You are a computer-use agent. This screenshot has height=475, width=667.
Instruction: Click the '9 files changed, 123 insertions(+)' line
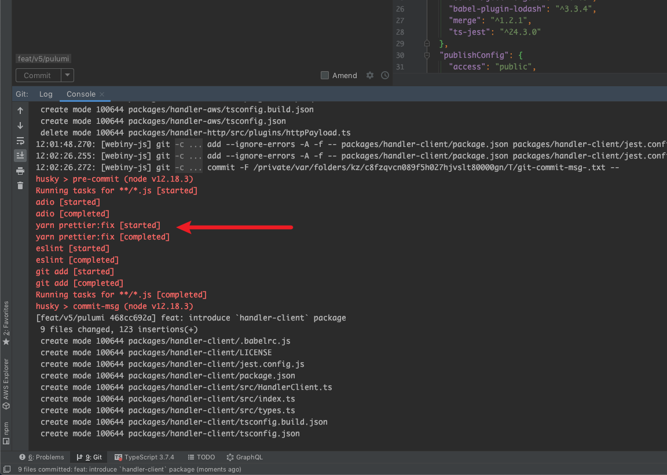pyautogui.click(x=119, y=330)
